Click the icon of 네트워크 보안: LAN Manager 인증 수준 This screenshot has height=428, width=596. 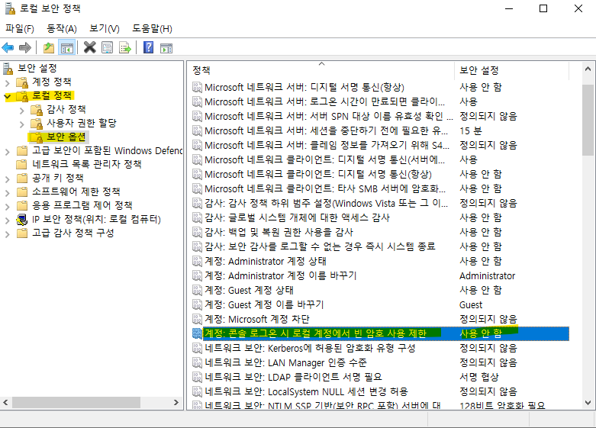tap(197, 362)
